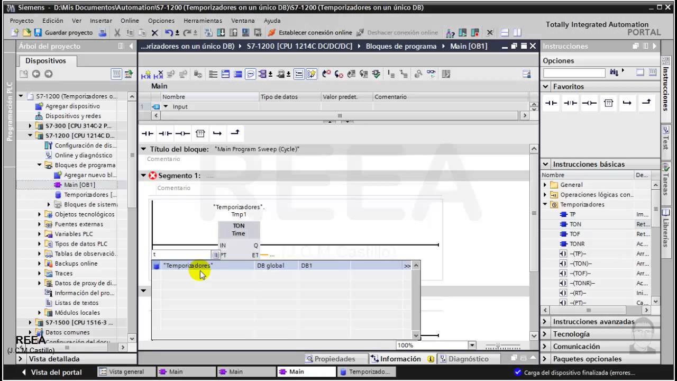This screenshot has height=381, width=677.
Task: Click the Stop CPU icon
Action: coord(475,33)
